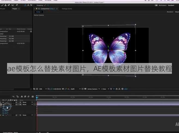
Task: Toggle Draft 3D in timeline
Action: point(17,97)
